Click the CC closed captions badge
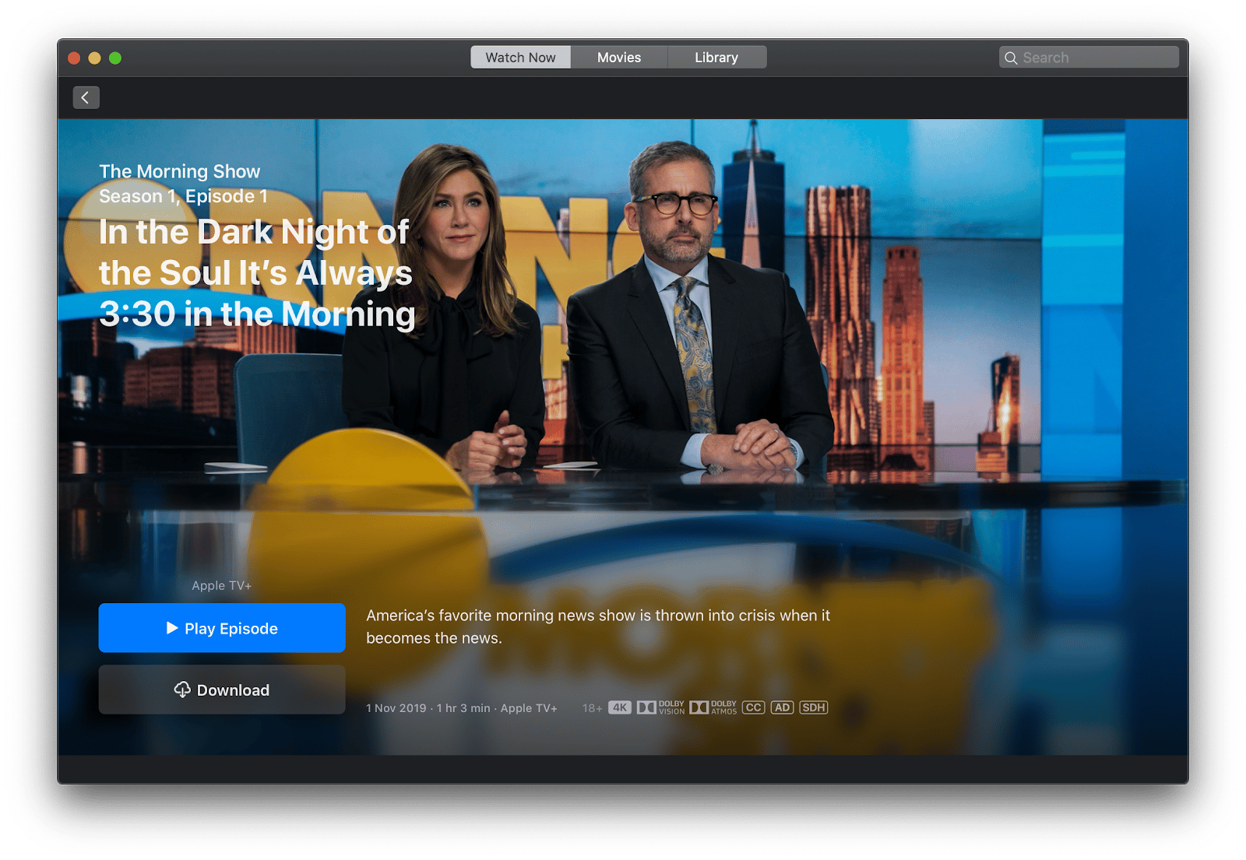Viewport: 1246px width, 860px height. pyautogui.click(x=753, y=707)
